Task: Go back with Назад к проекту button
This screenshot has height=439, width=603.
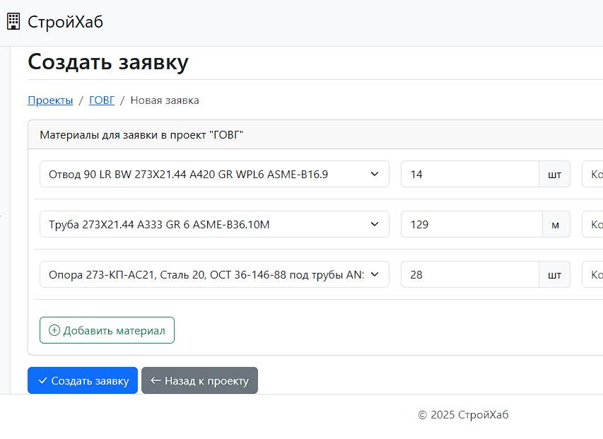Action: click(x=199, y=380)
